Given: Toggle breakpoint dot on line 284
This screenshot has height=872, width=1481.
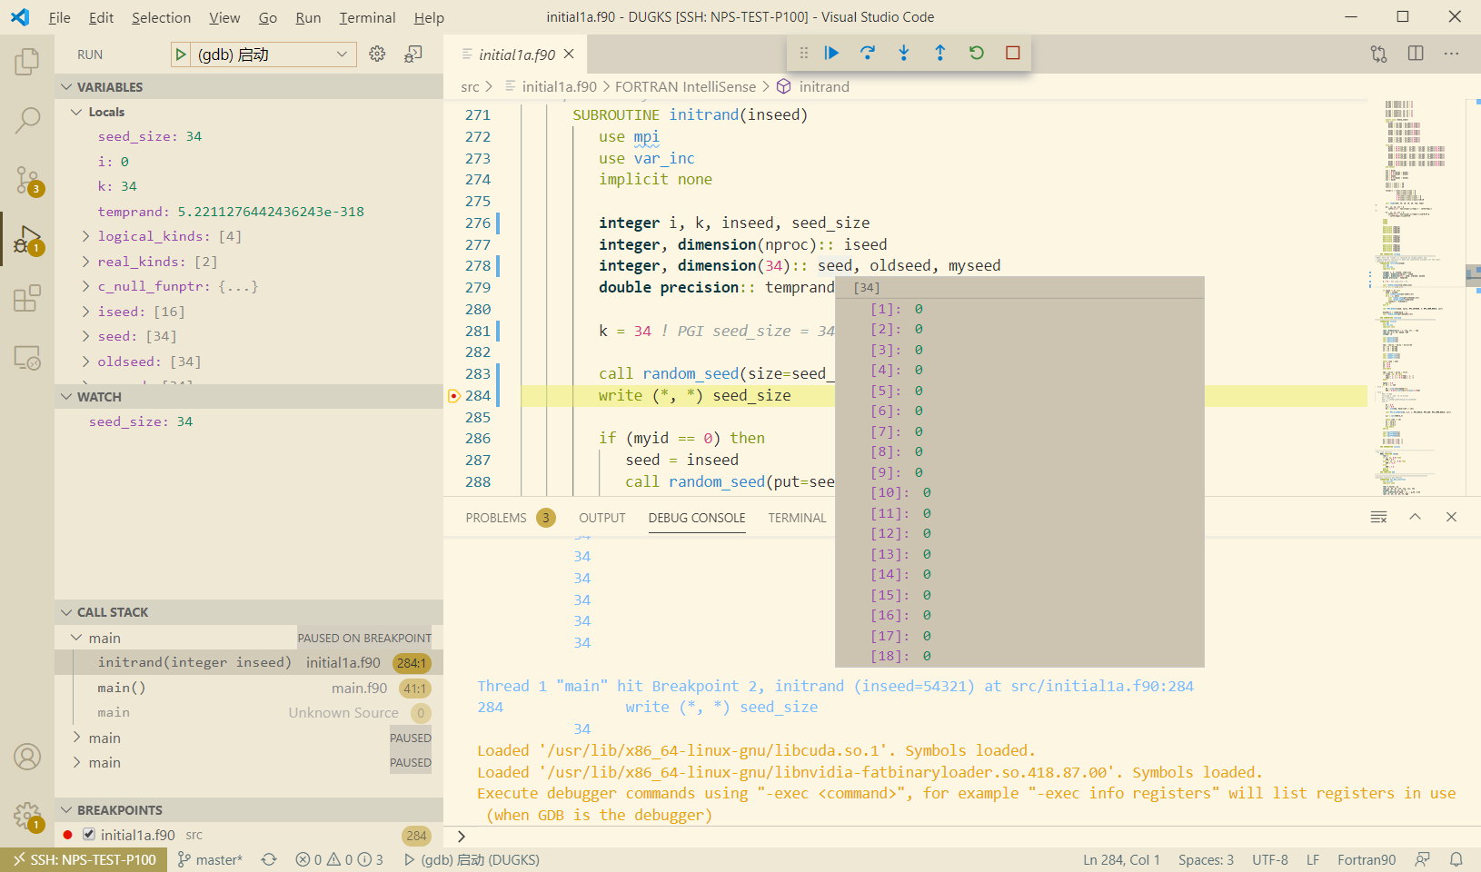Looking at the screenshot, I should point(454,395).
